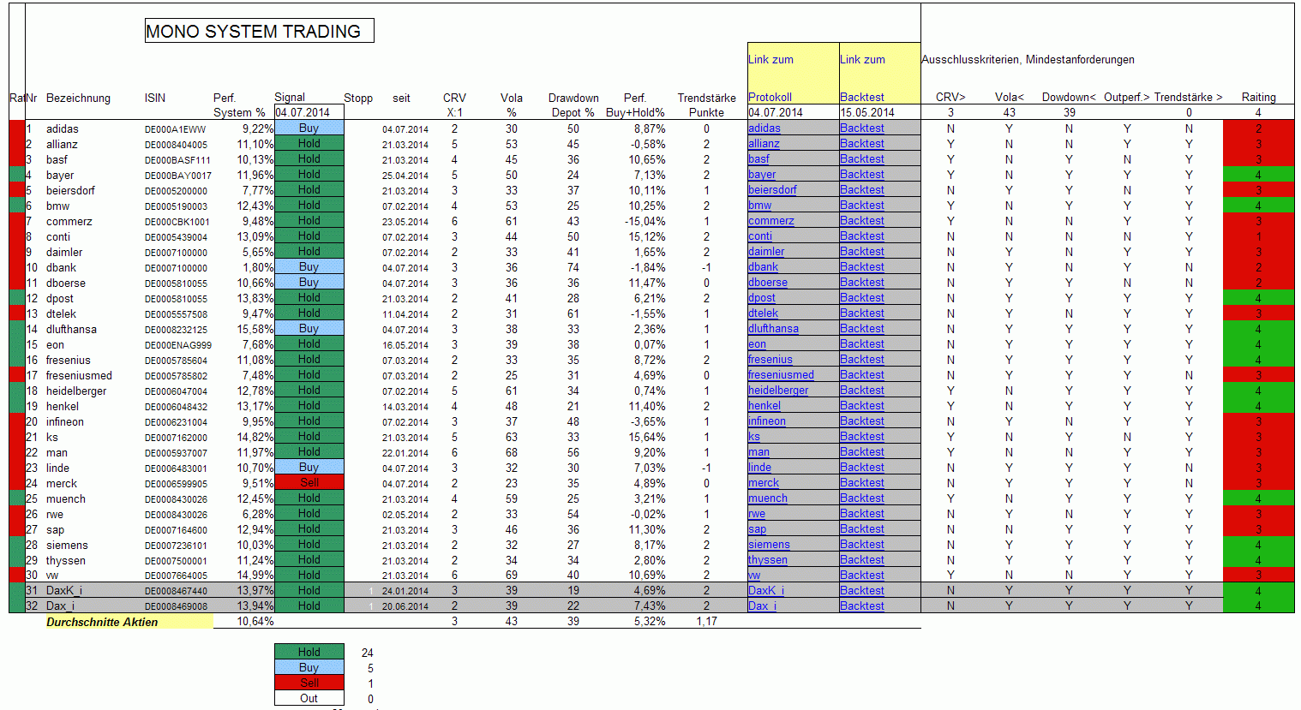
Task: Select the date cell "25.04.2014" for bayer
Action: (405, 176)
